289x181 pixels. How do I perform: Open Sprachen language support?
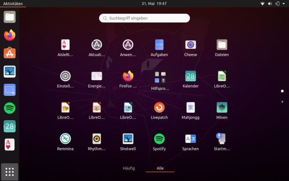190,139
